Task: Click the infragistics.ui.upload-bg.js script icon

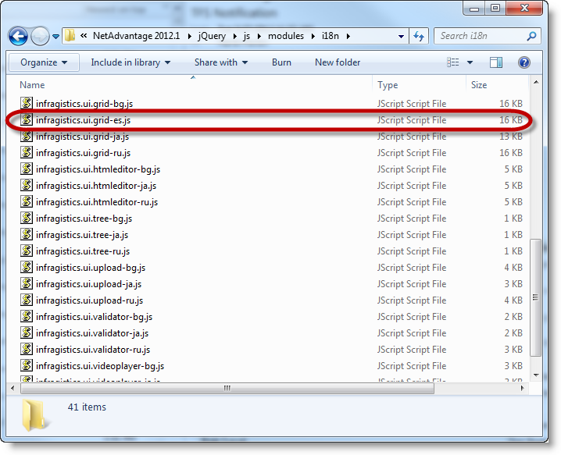Action: [x=27, y=268]
